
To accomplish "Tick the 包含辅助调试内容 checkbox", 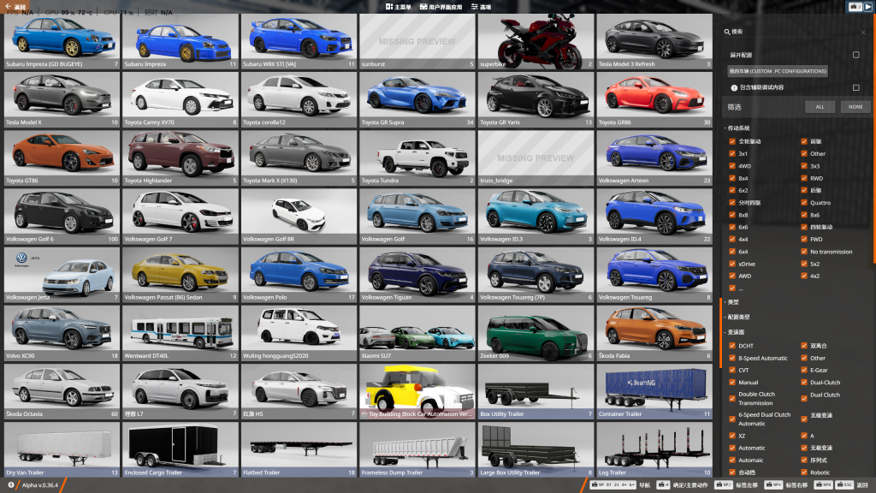I will coord(855,88).
